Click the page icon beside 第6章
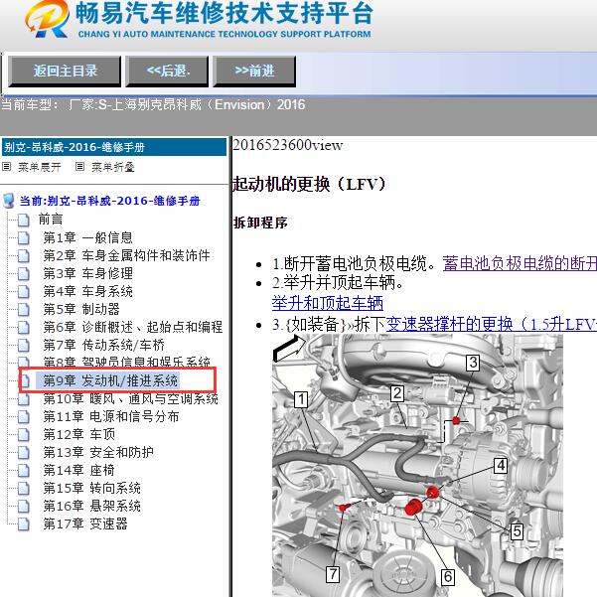This screenshot has height=597, width=597. 24,328
